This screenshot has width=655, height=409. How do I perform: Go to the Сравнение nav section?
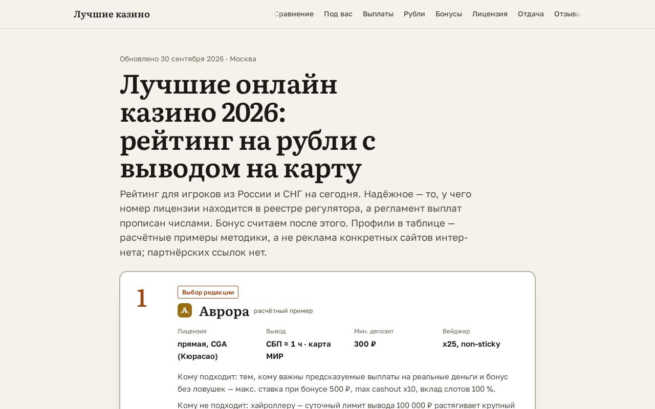pos(294,14)
